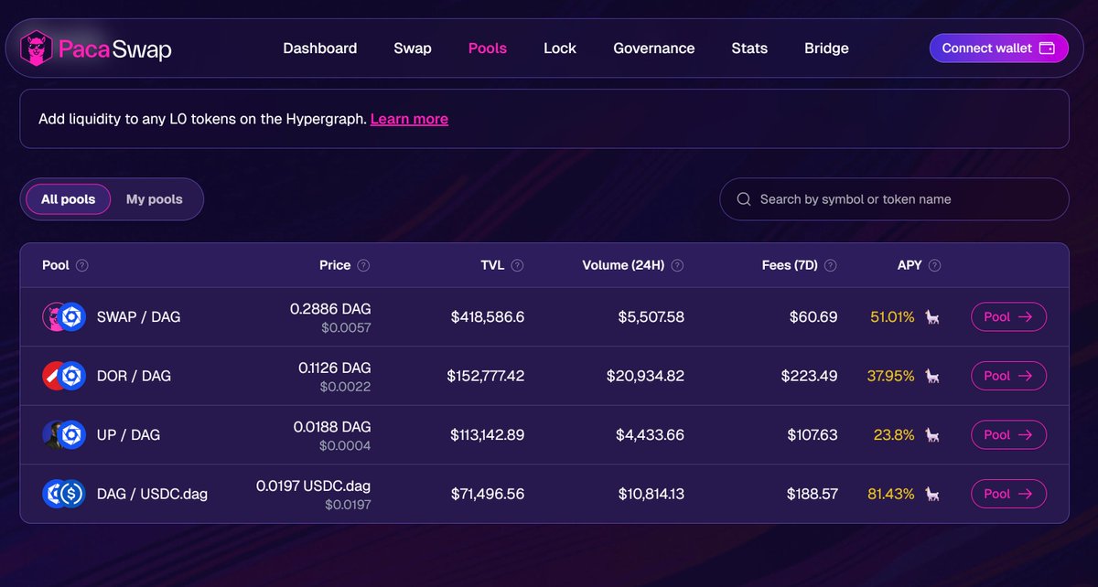Switch to the All pools tab
Viewport: 1098px width, 587px height.
[70, 199]
